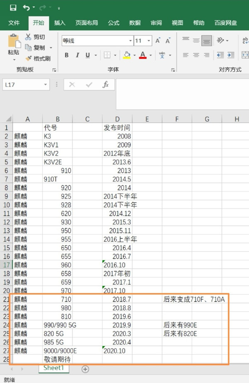This screenshot has width=249, height=383.
Task: Click the 剪切 cut scissors button
Action: (x=35, y=37)
